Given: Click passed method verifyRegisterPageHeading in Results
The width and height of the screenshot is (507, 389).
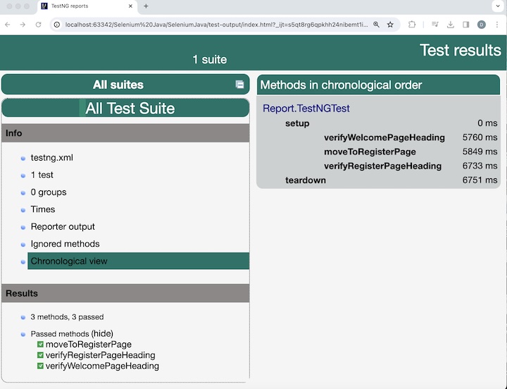Looking at the screenshot, I should [100, 355].
